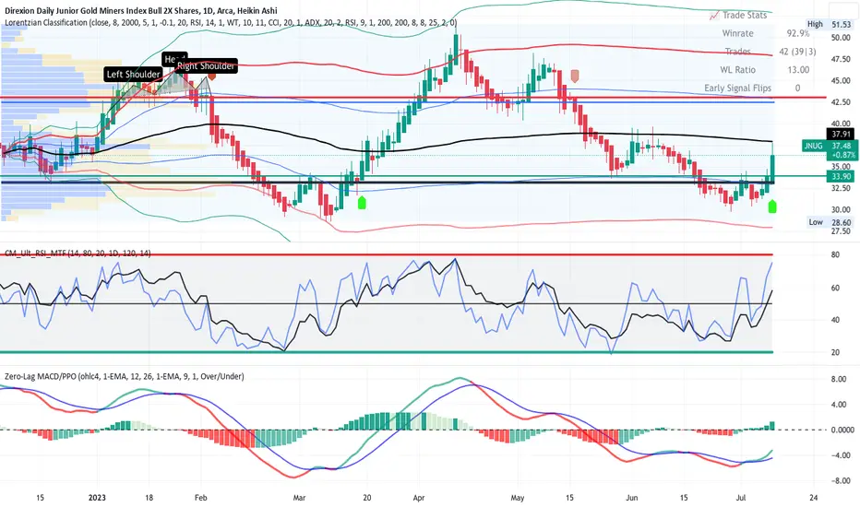Click the Jul label on time axis

point(740,498)
